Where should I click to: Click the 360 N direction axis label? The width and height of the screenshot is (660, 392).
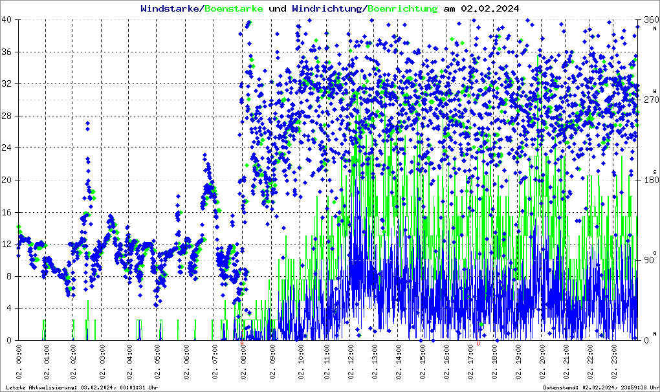click(x=650, y=20)
